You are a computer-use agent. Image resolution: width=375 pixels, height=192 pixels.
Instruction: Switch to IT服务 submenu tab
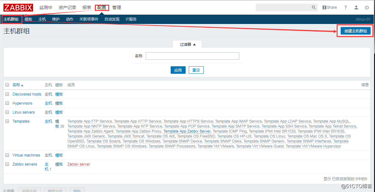pyautogui.click(x=131, y=19)
